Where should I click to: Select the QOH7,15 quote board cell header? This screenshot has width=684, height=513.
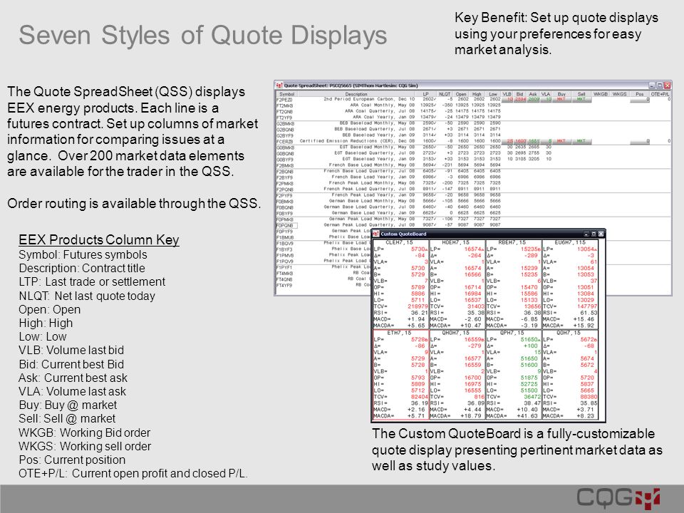[x=570, y=333]
